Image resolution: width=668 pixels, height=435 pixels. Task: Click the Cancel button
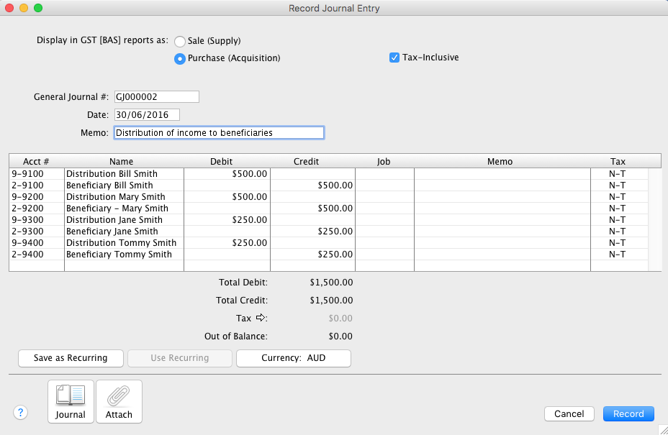(x=569, y=413)
